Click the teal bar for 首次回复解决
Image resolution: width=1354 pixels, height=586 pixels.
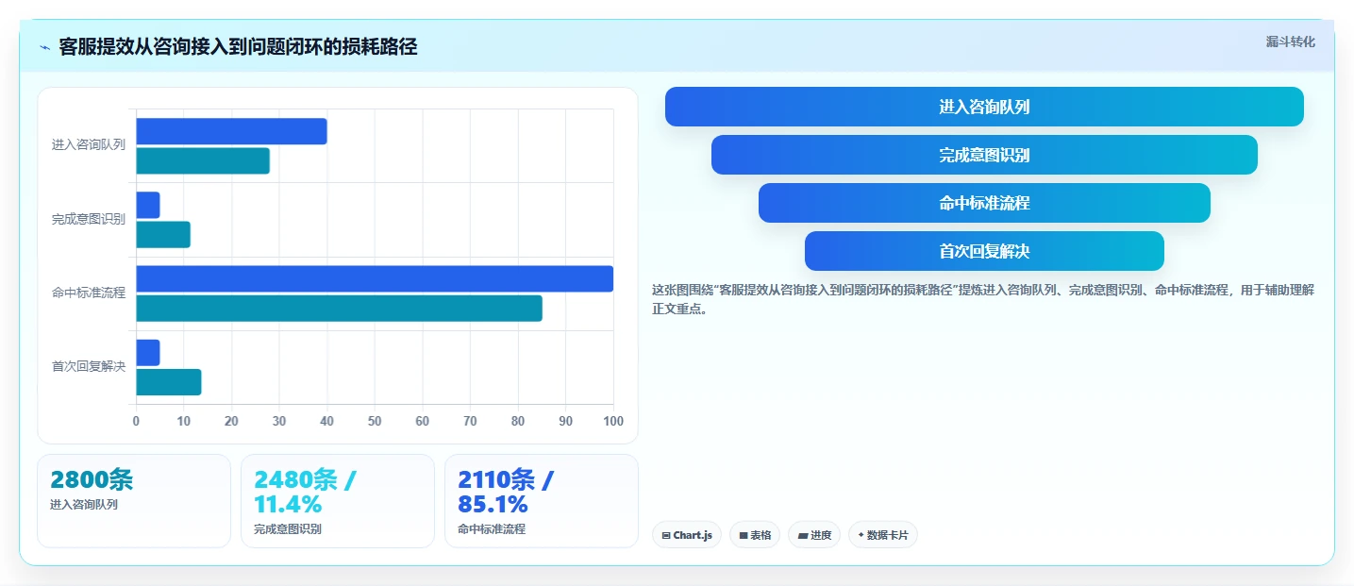169,382
